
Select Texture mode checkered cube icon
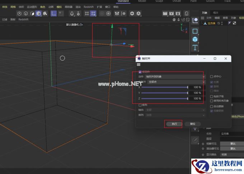coord(45,14)
